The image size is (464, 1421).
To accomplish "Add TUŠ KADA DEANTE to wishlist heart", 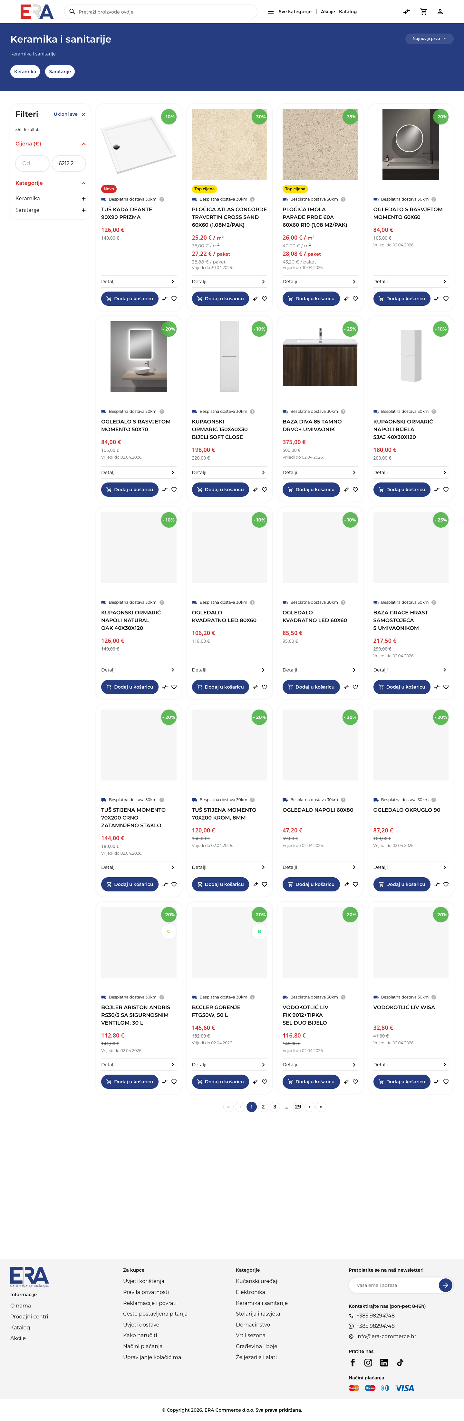I will point(174,298).
